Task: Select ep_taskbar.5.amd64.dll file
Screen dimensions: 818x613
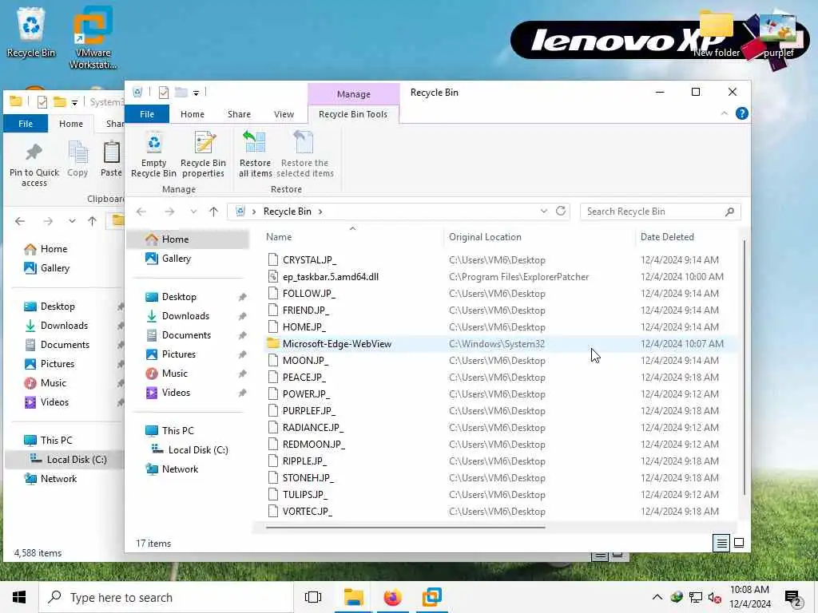Action: [x=330, y=277]
